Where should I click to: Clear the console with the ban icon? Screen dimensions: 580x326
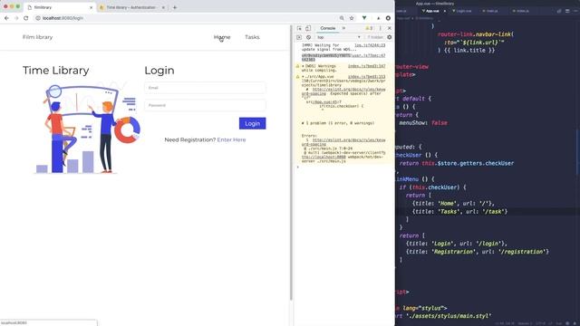click(x=308, y=37)
